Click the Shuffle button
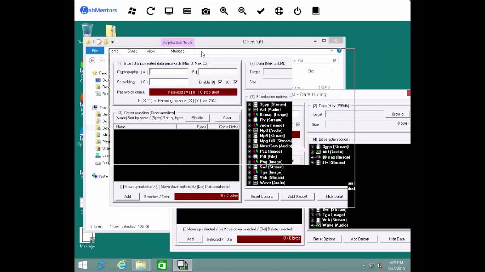Image resolution: width=485 pixels, height=272 pixels. pyautogui.click(x=197, y=118)
